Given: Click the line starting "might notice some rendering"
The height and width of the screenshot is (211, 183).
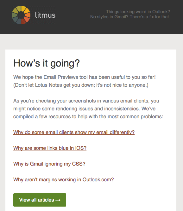Looking at the screenshot, I should point(84,108).
